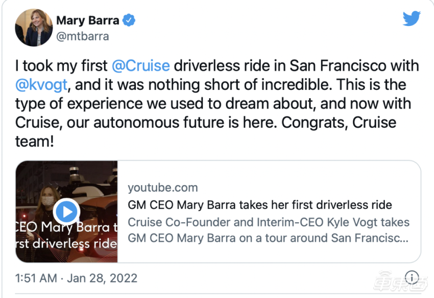The height and width of the screenshot is (298, 434).
Task: Open the youtube.com domain link
Action: 163,188
